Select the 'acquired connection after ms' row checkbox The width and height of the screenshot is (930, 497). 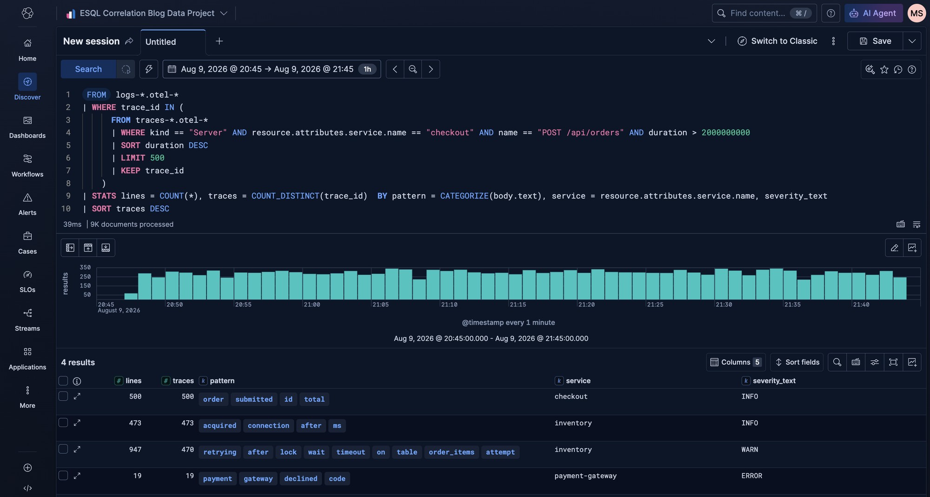coord(63,423)
